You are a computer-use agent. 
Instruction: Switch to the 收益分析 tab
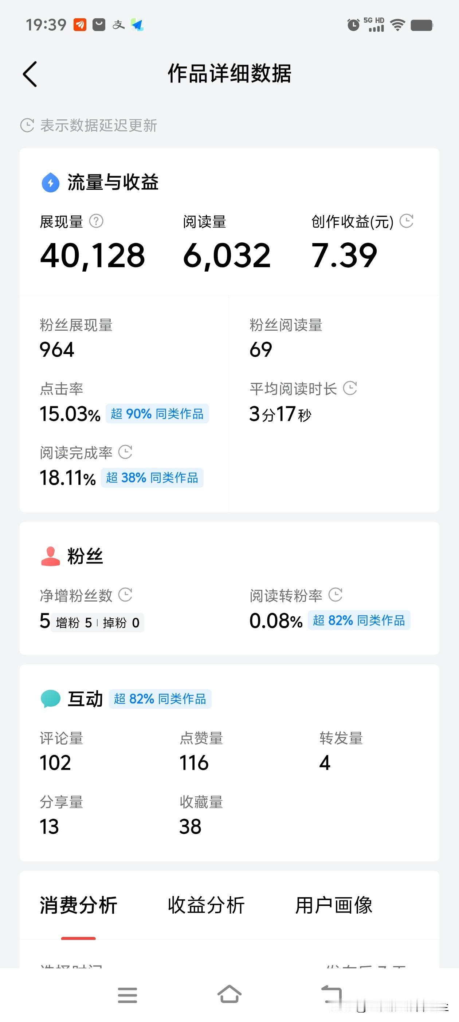(x=206, y=906)
